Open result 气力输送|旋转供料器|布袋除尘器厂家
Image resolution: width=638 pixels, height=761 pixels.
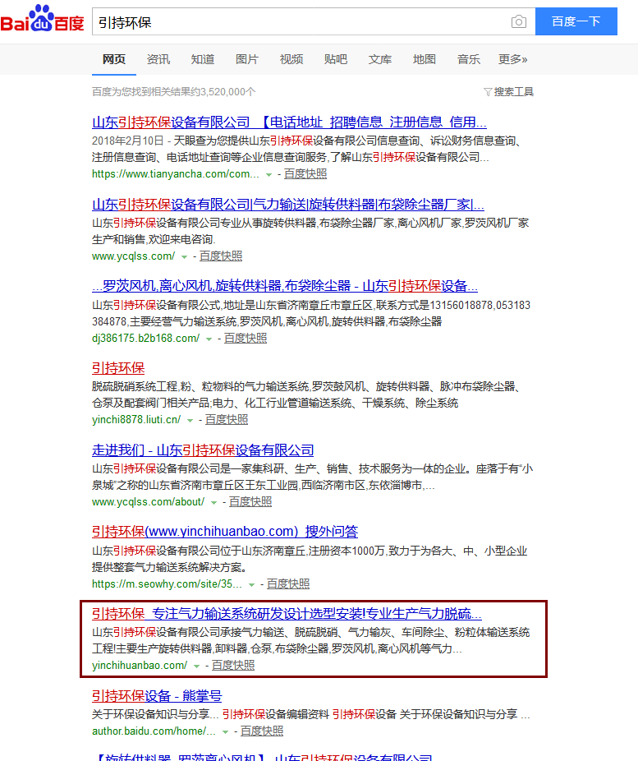click(x=288, y=205)
